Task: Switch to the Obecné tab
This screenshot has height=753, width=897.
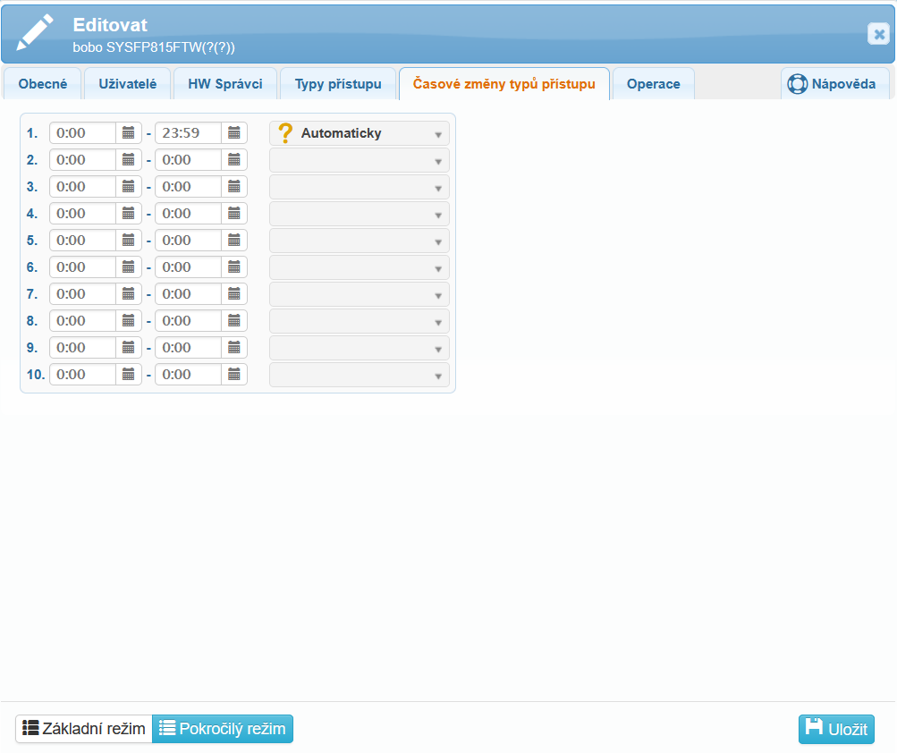Action: (43, 84)
